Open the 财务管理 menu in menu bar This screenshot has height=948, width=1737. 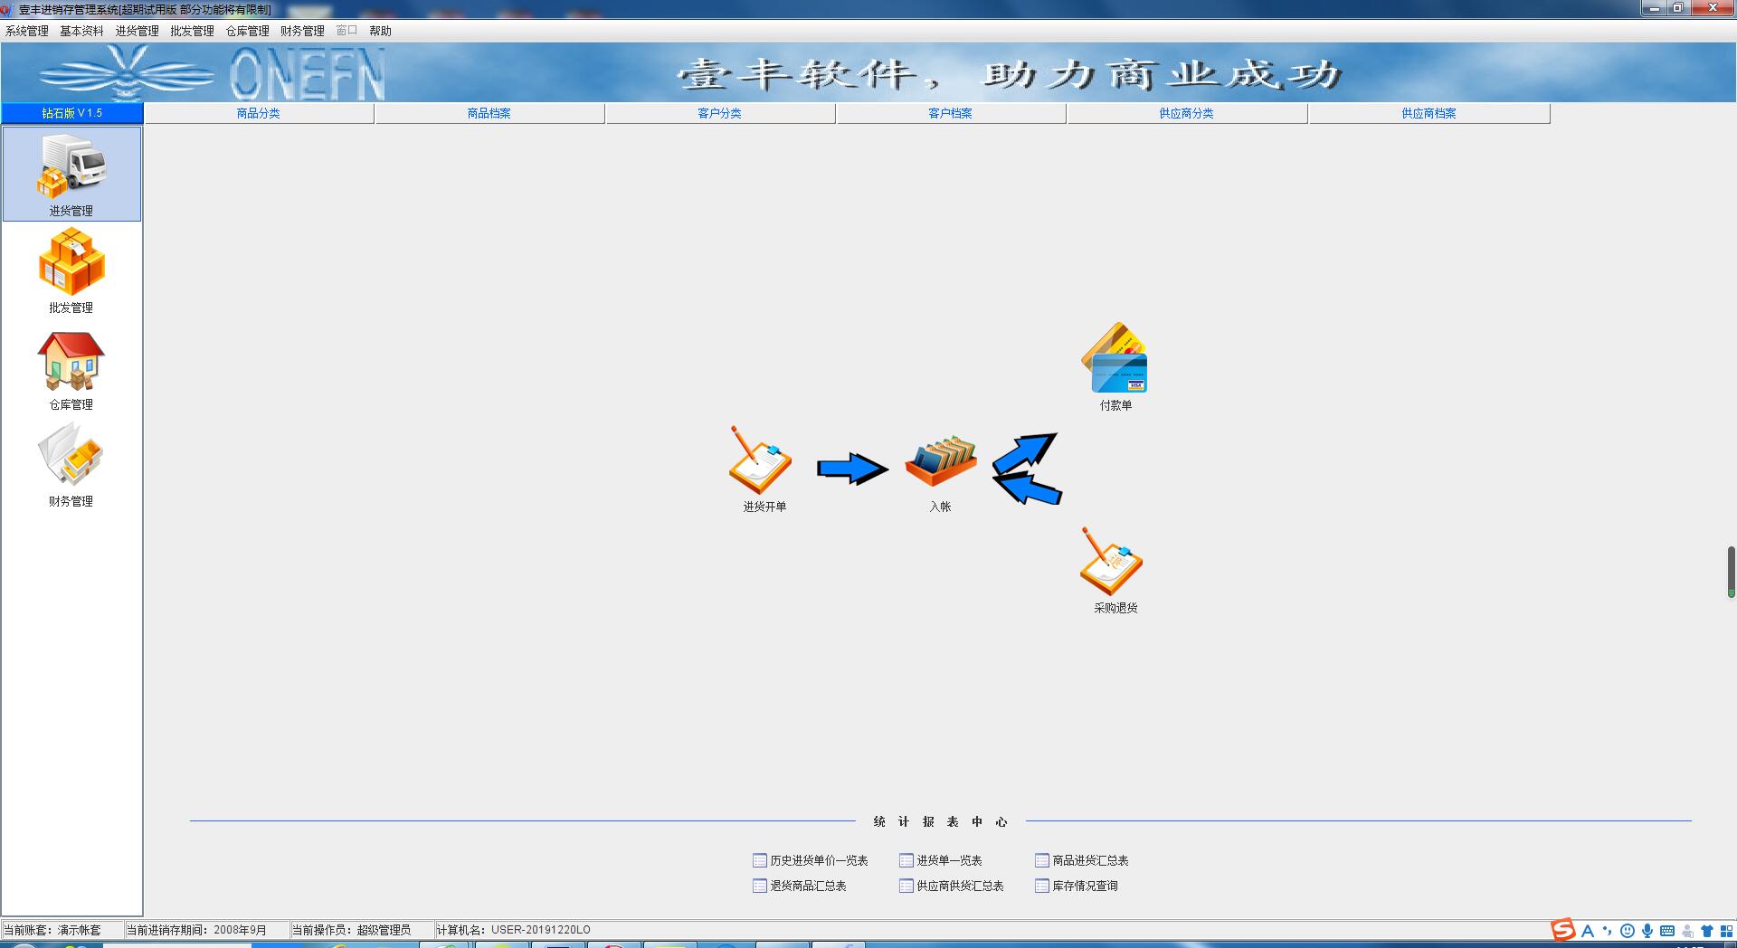302,31
